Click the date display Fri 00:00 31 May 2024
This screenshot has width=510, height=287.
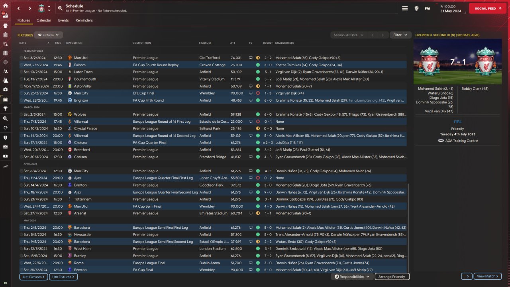[x=450, y=8]
